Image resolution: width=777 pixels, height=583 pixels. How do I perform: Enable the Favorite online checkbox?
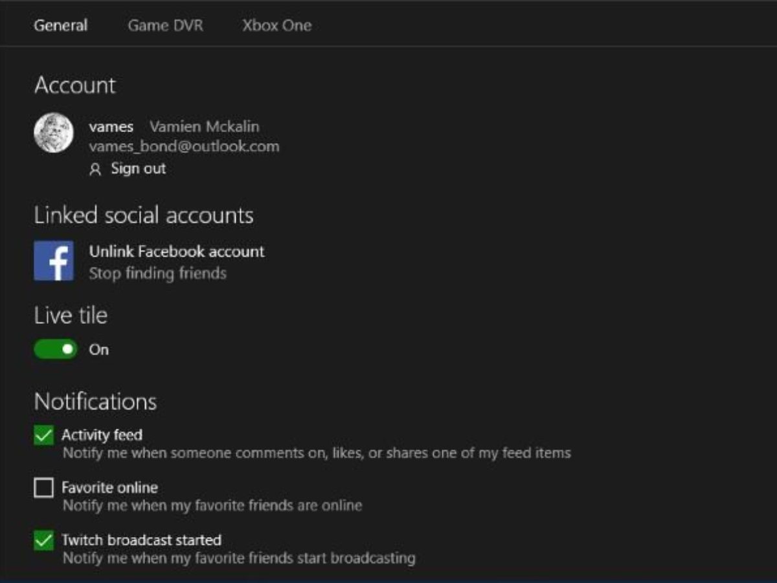tap(44, 488)
